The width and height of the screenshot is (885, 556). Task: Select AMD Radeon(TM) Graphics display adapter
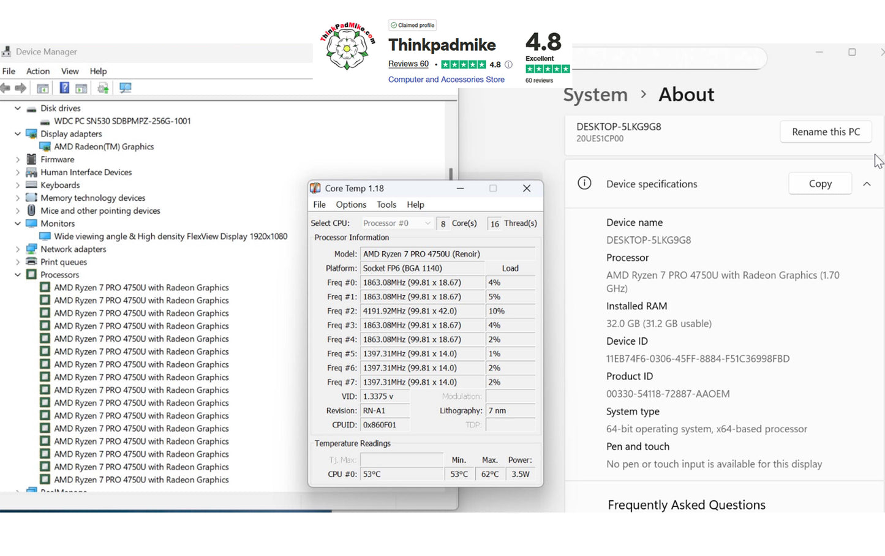[x=104, y=147]
